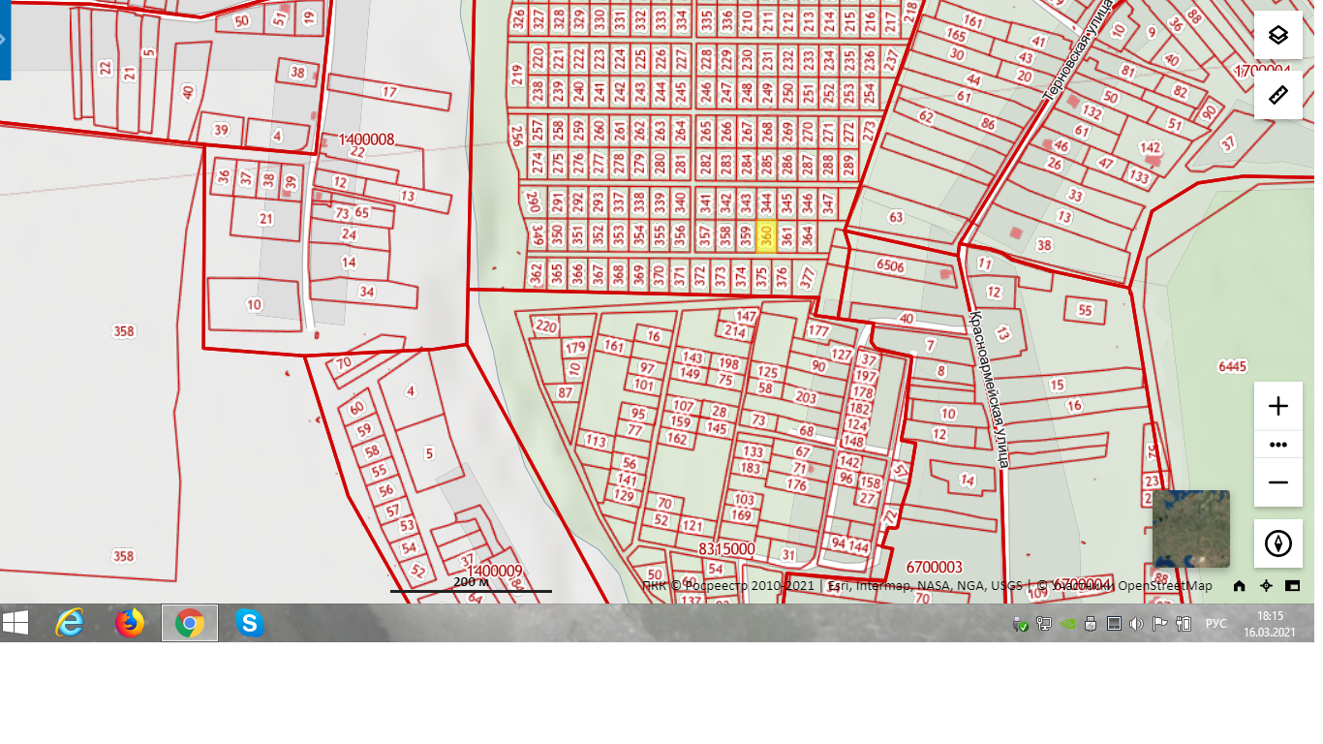Toggle fullscreen map window icon
Screen dimensions: 1323x744
(1292, 586)
